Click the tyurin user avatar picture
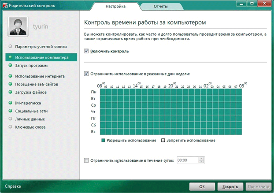This screenshot has height=193, width=274. coord(18,26)
